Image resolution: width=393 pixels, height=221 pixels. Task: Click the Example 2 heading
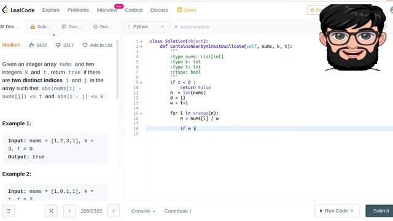[x=17, y=174]
